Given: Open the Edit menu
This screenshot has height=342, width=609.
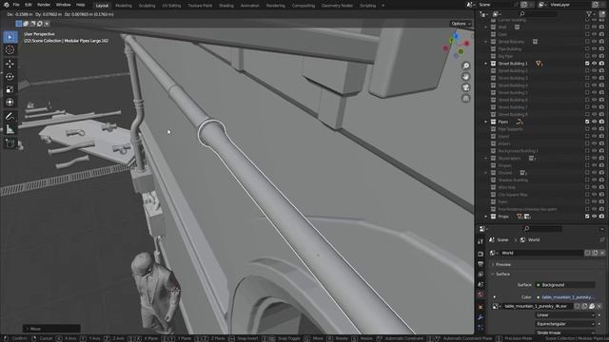Looking at the screenshot, I should click(x=29, y=5).
